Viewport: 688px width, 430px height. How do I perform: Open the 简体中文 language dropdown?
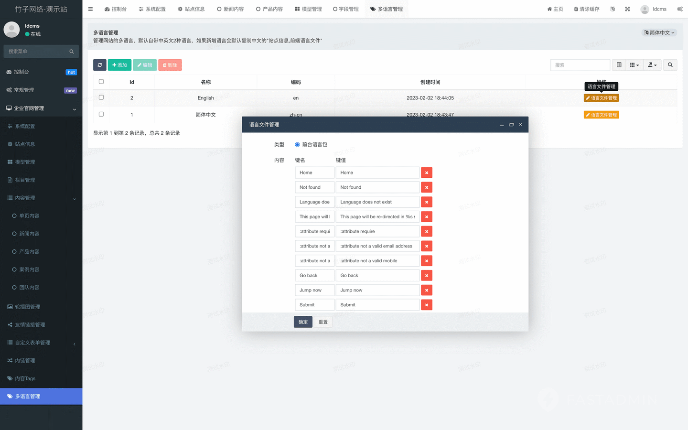pyautogui.click(x=659, y=32)
